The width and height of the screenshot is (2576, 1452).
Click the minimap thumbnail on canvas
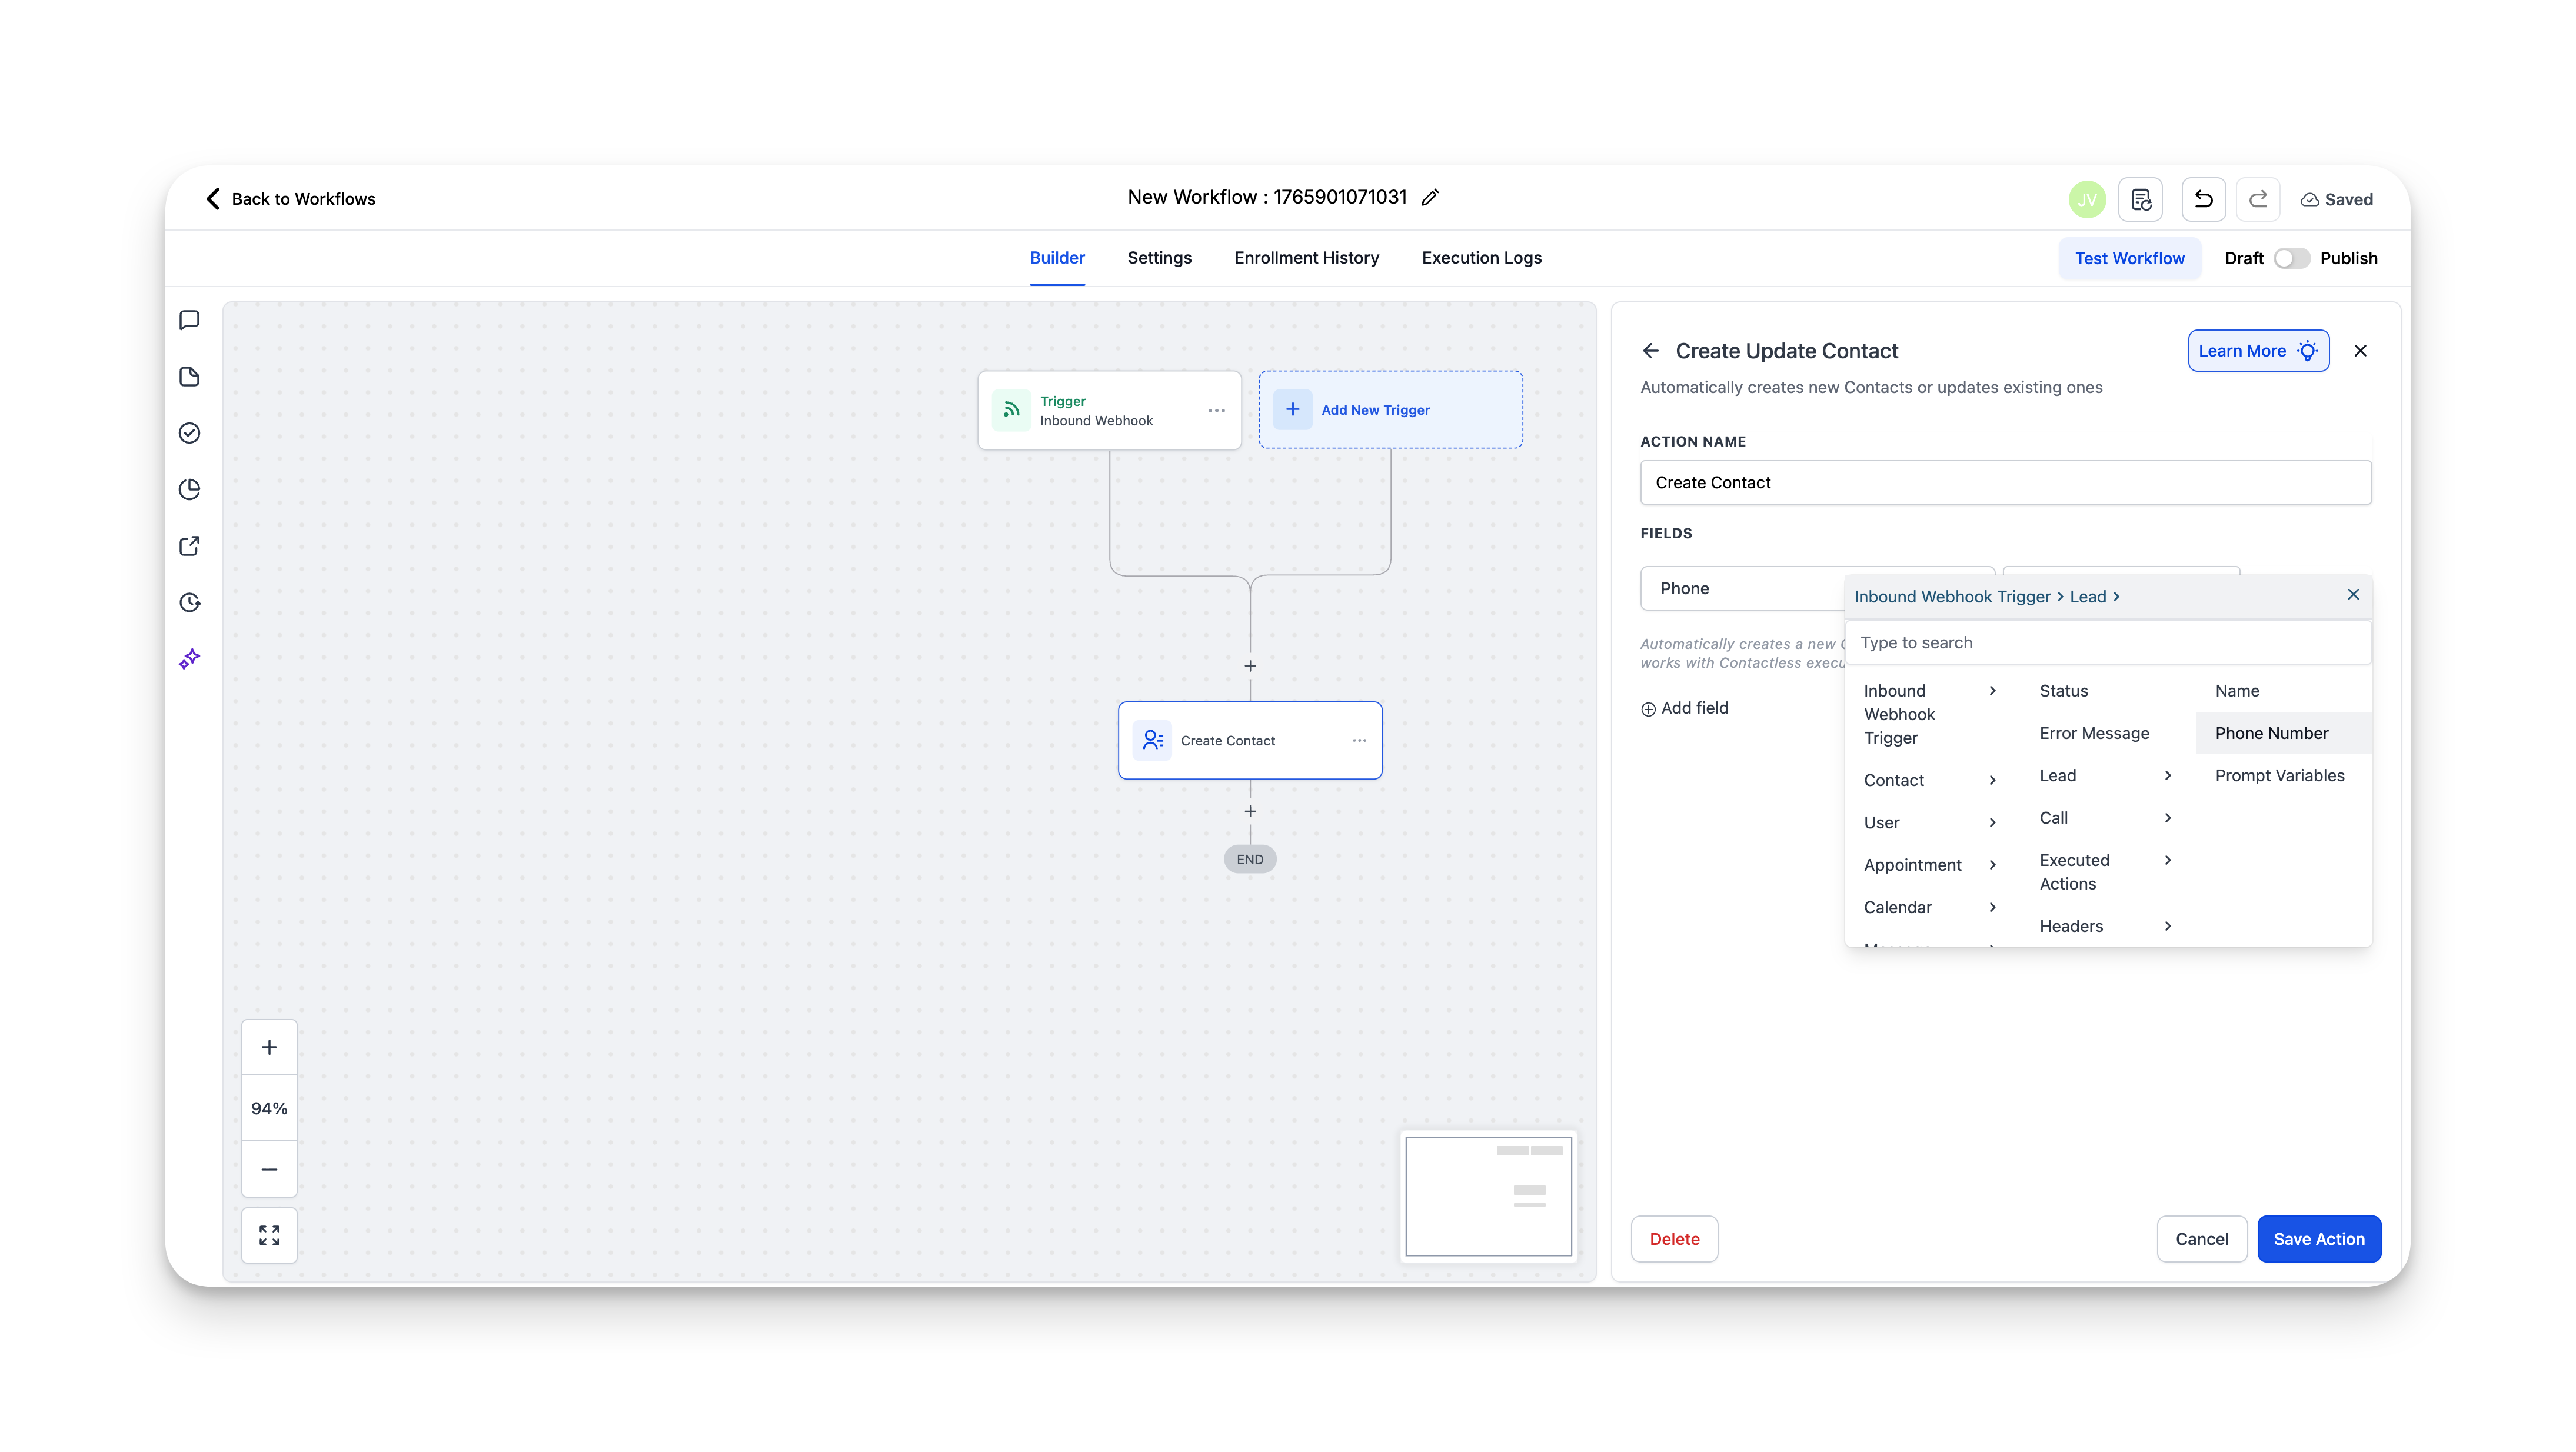pyautogui.click(x=1488, y=1196)
